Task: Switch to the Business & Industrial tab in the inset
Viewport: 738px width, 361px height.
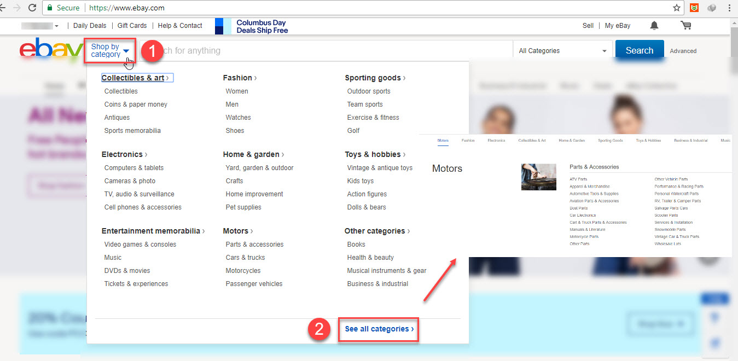Action: pos(690,141)
